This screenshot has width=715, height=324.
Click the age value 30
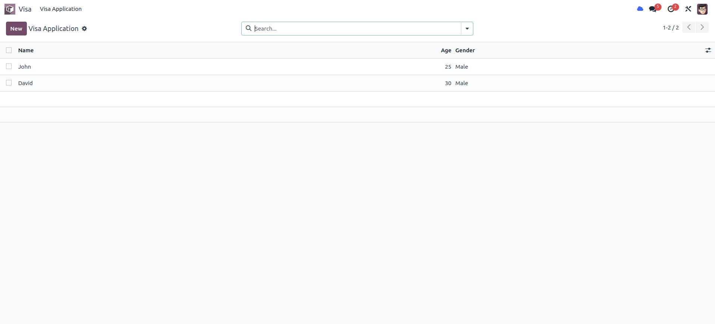(448, 83)
